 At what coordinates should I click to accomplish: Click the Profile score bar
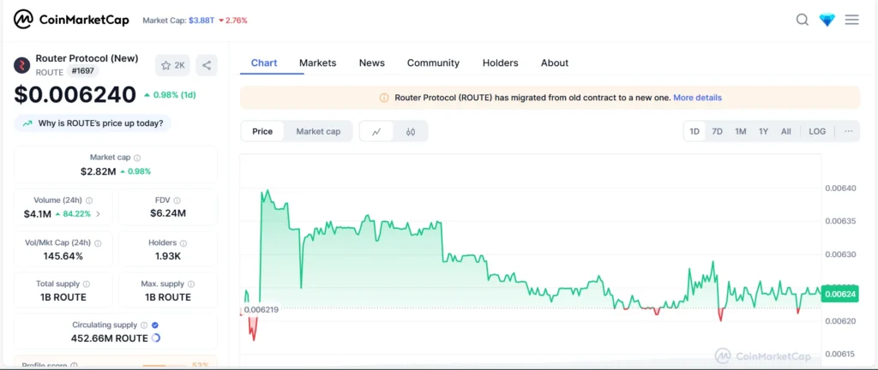tap(164, 365)
